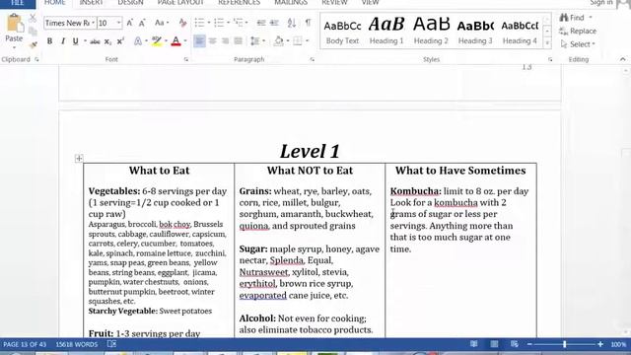The width and height of the screenshot is (631, 355).
Task: Apply the Body Text style
Action: [342, 32]
